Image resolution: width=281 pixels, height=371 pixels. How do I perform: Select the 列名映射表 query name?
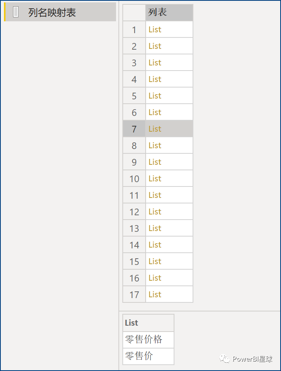(x=52, y=13)
